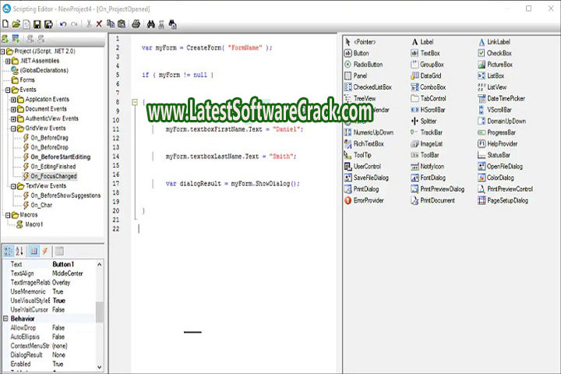Select the ErrorProvider control in the toolbox
The image size is (561, 374).
[x=368, y=200]
